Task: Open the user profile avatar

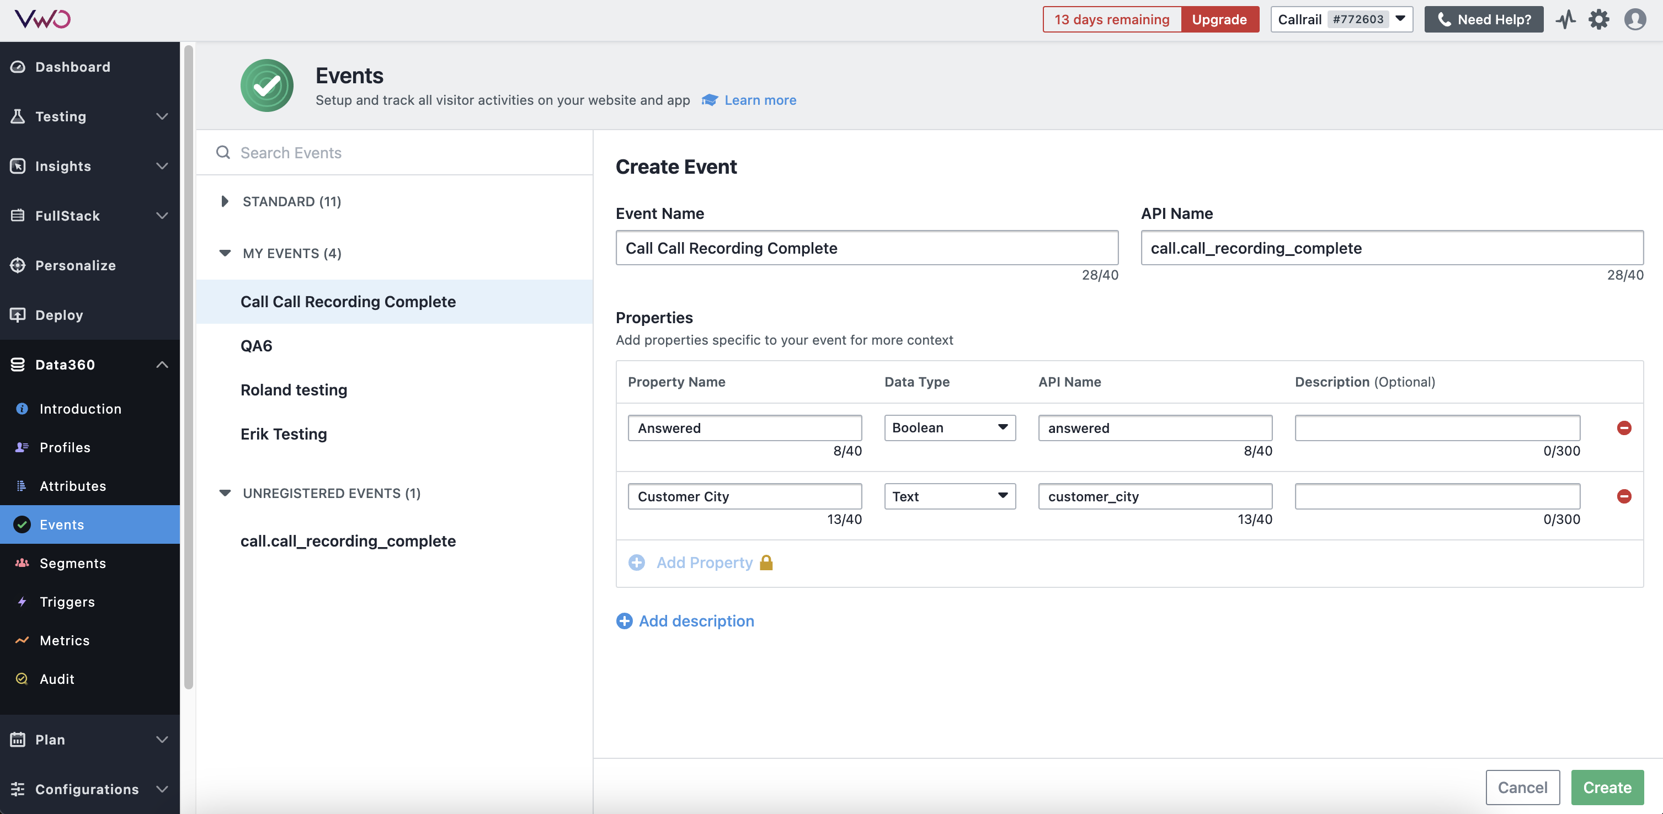Action: pyautogui.click(x=1635, y=19)
